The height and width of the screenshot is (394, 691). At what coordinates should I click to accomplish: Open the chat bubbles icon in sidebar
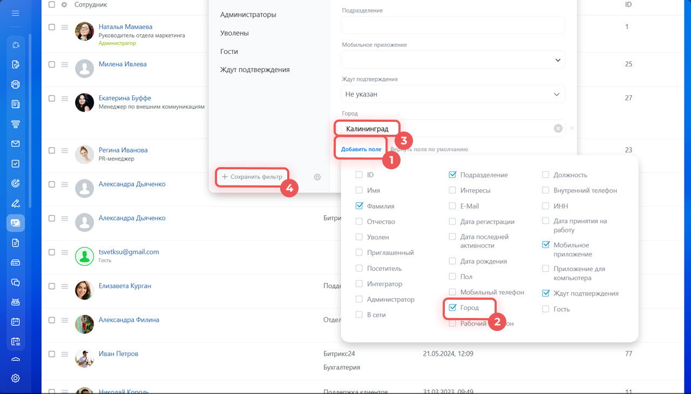[x=15, y=282]
